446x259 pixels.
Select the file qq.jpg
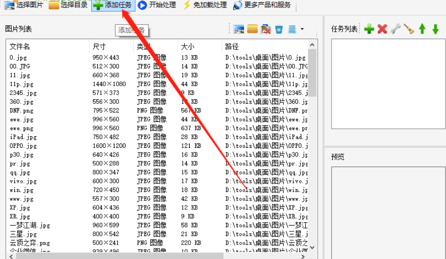(x=20, y=172)
